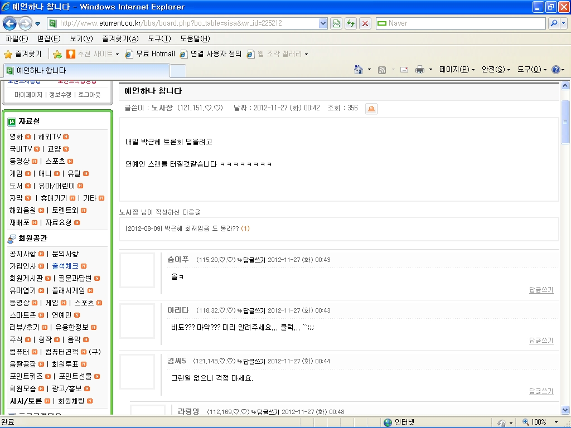Click the vertical scrollbar thumb
Image resolution: width=571 pixels, height=428 pixels.
click(565, 122)
